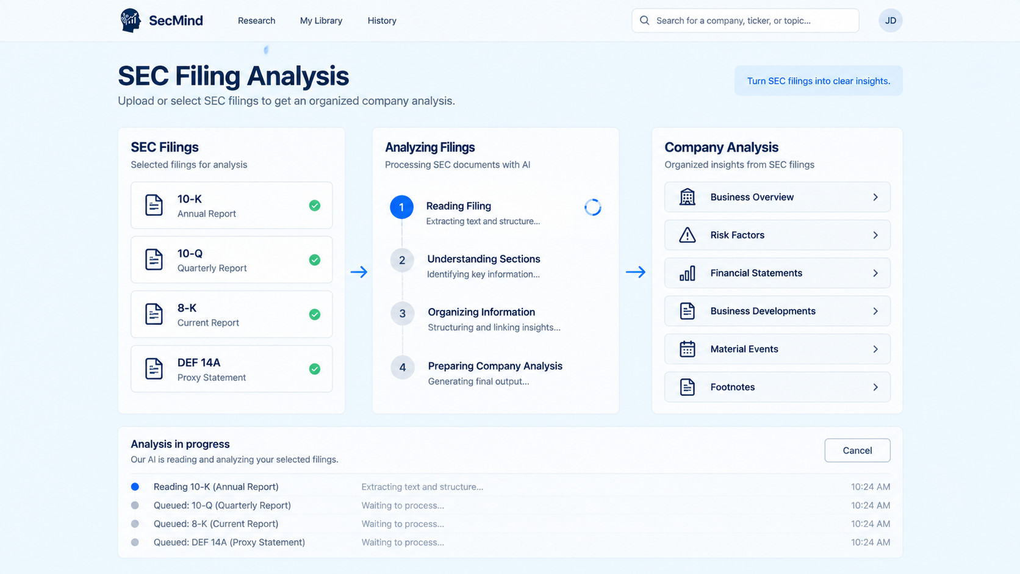The height and width of the screenshot is (574, 1020).
Task: Click 'Queued: DEF 14A (Proxy Statement)' entry
Action: [x=510, y=542]
